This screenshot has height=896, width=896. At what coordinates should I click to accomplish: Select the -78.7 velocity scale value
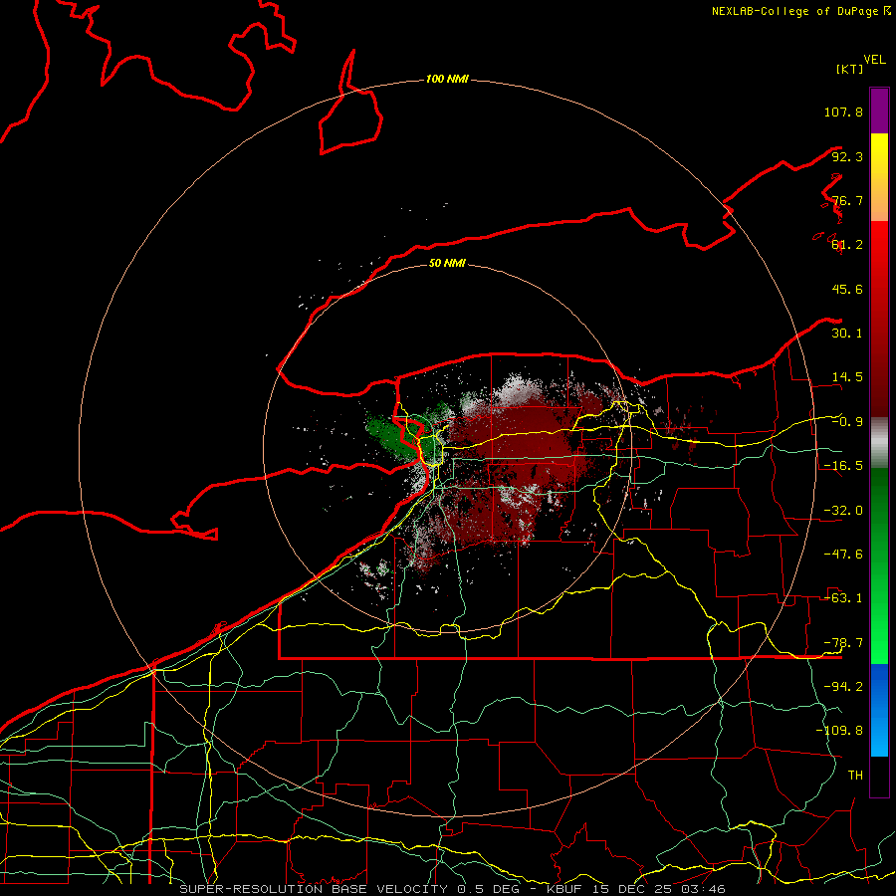tap(843, 643)
